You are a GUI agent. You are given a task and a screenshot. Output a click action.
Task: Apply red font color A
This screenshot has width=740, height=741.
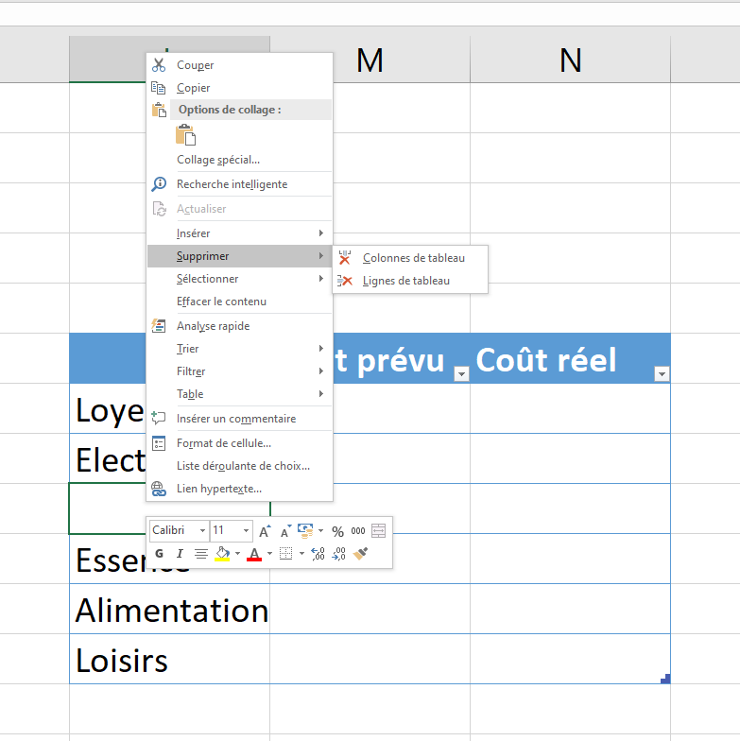[254, 554]
